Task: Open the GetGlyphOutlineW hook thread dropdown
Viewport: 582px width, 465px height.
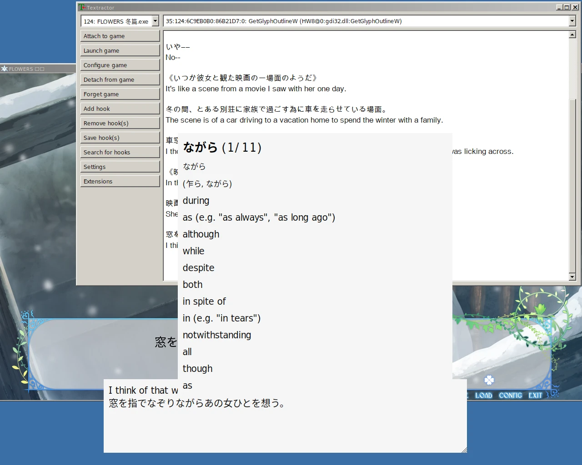Action: point(572,21)
